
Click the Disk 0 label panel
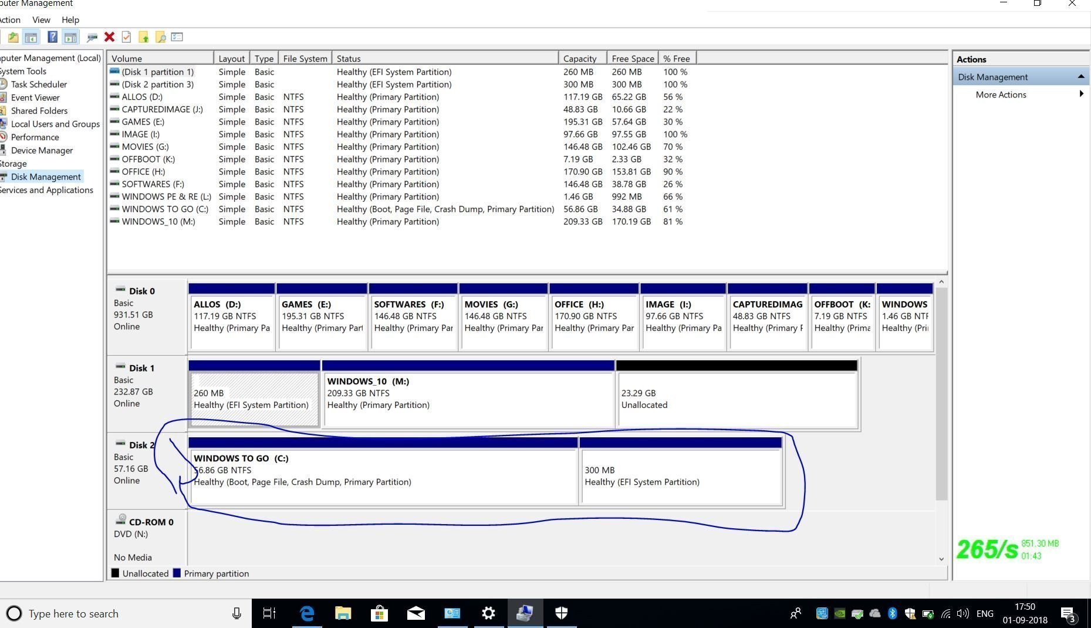(147, 317)
